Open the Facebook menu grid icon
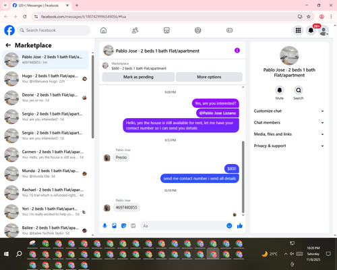337x270 pixels. click(298, 30)
